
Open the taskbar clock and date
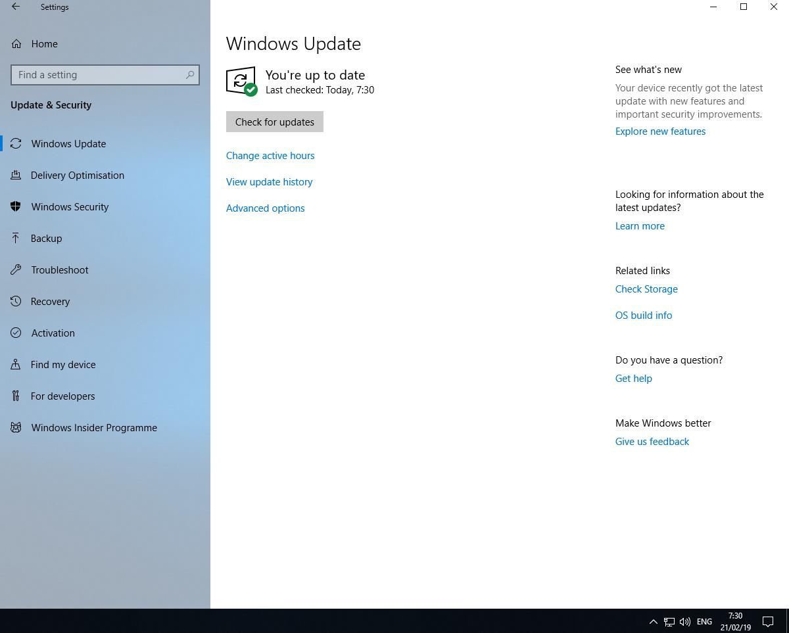[735, 621]
